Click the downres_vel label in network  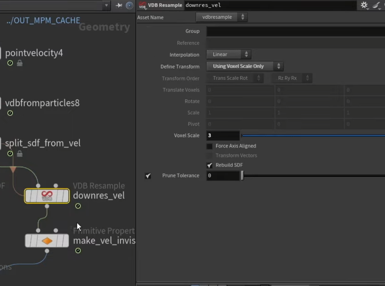[x=99, y=196]
